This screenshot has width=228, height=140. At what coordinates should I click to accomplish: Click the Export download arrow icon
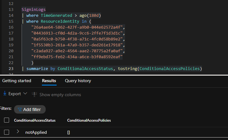click(5, 94)
